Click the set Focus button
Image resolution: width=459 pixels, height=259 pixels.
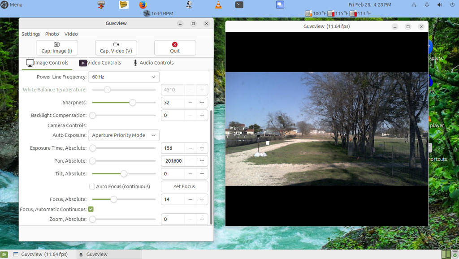pos(184,186)
